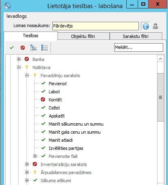168x185 pixels.
Task: Expand the Ārpusbilances pavadzīmes node
Action: (27, 172)
